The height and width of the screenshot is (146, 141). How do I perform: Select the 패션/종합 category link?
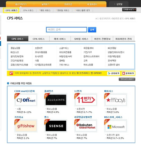[x=112, y=48]
